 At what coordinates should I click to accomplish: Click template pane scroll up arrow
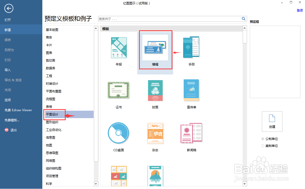click(x=245, y=28)
